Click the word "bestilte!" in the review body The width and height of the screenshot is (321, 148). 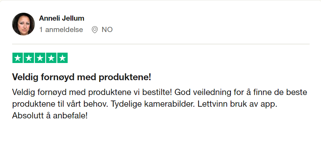click(x=157, y=93)
